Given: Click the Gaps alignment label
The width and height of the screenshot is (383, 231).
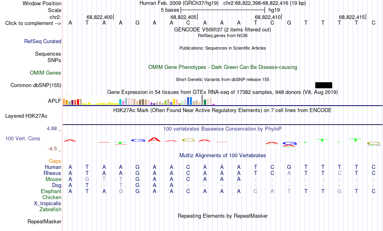Looking at the screenshot, I should (x=55, y=161).
